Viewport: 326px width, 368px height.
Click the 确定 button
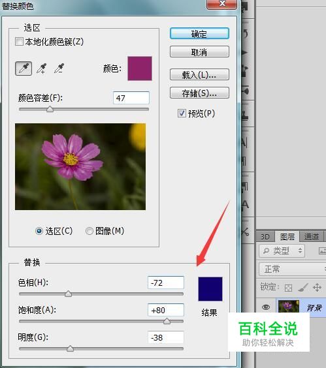pyautogui.click(x=199, y=33)
